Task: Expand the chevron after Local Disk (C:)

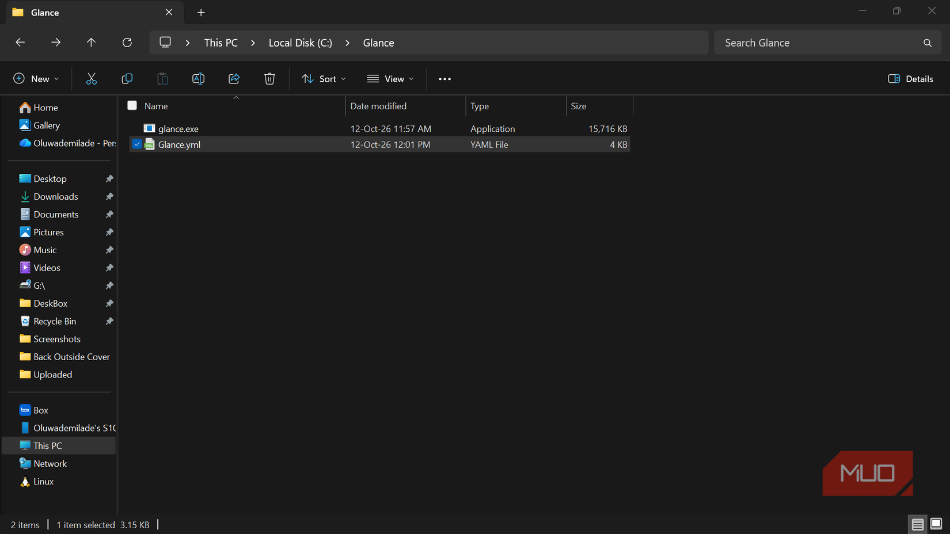Action: [x=347, y=43]
